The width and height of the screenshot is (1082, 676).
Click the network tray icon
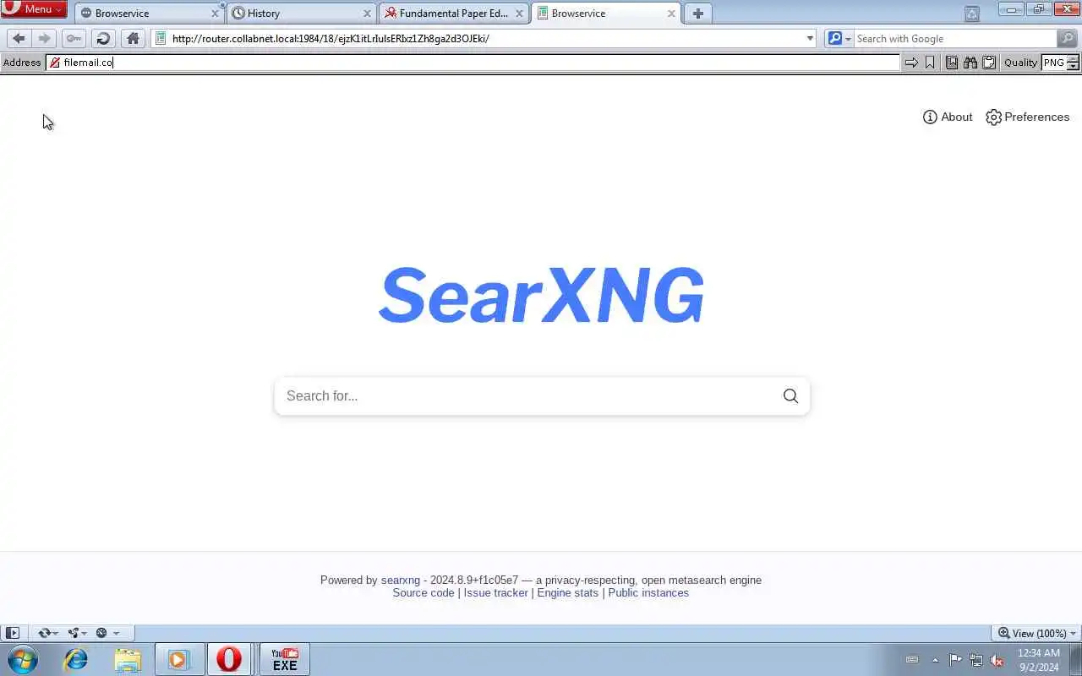click(x=976, y=660)
